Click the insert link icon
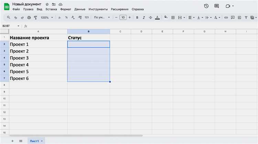This screenshot has height=144, width=258. click(x=226, y=17)
